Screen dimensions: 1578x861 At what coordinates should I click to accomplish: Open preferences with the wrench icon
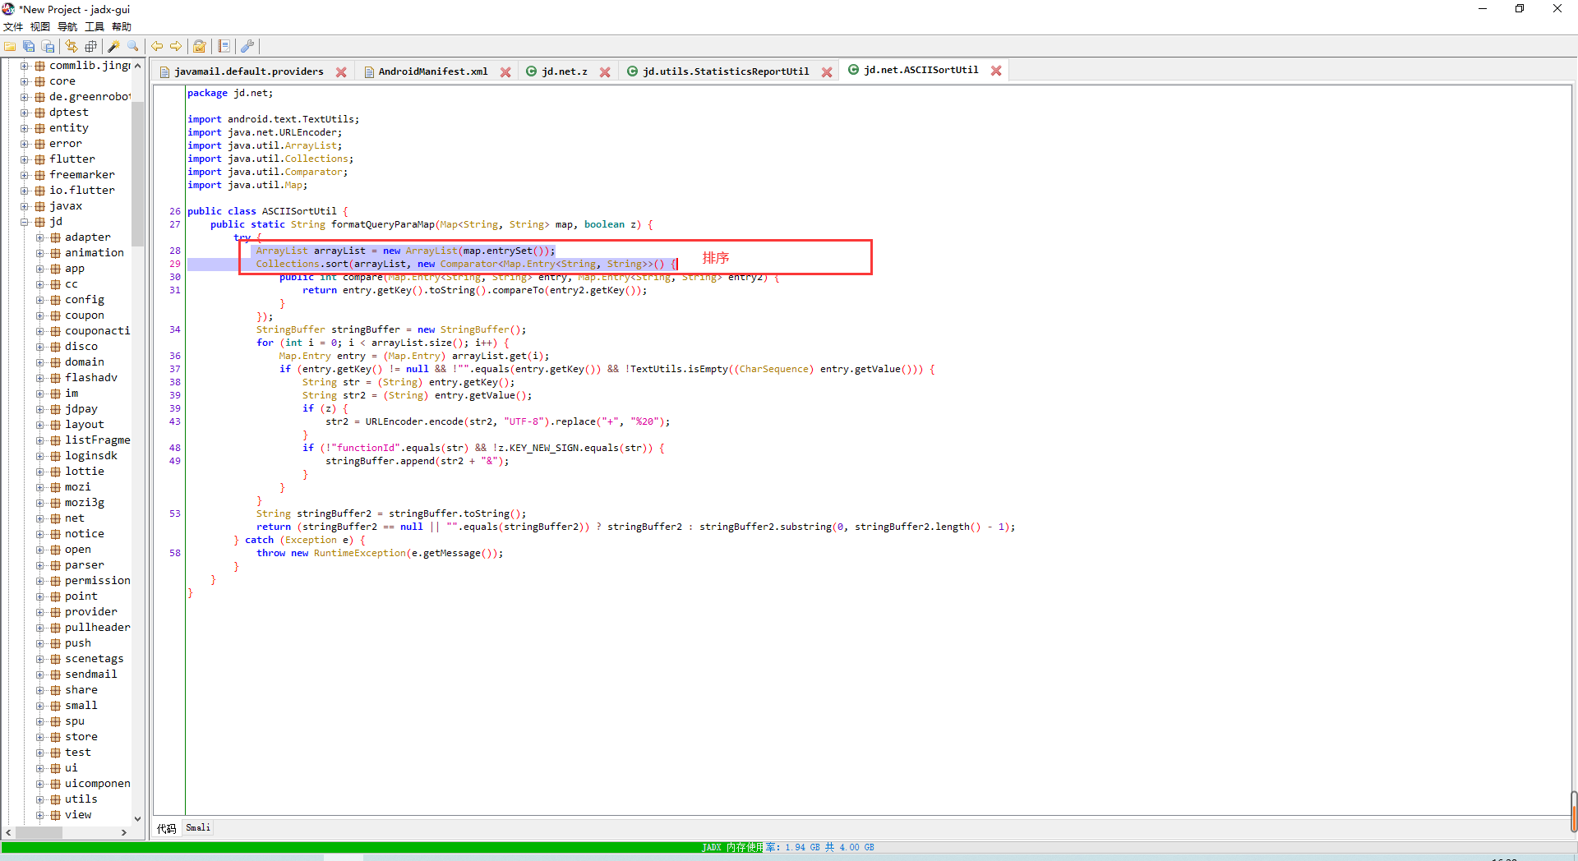pyautogui.click(x=247, y=46)
